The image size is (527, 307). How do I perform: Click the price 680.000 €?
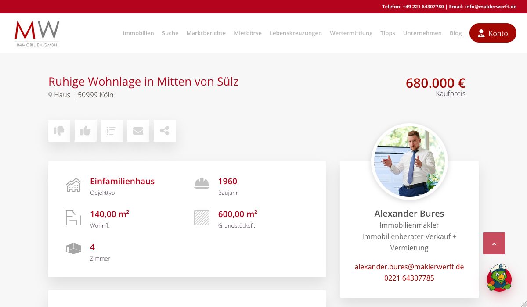pyautogui.click(x=436, y=83)
